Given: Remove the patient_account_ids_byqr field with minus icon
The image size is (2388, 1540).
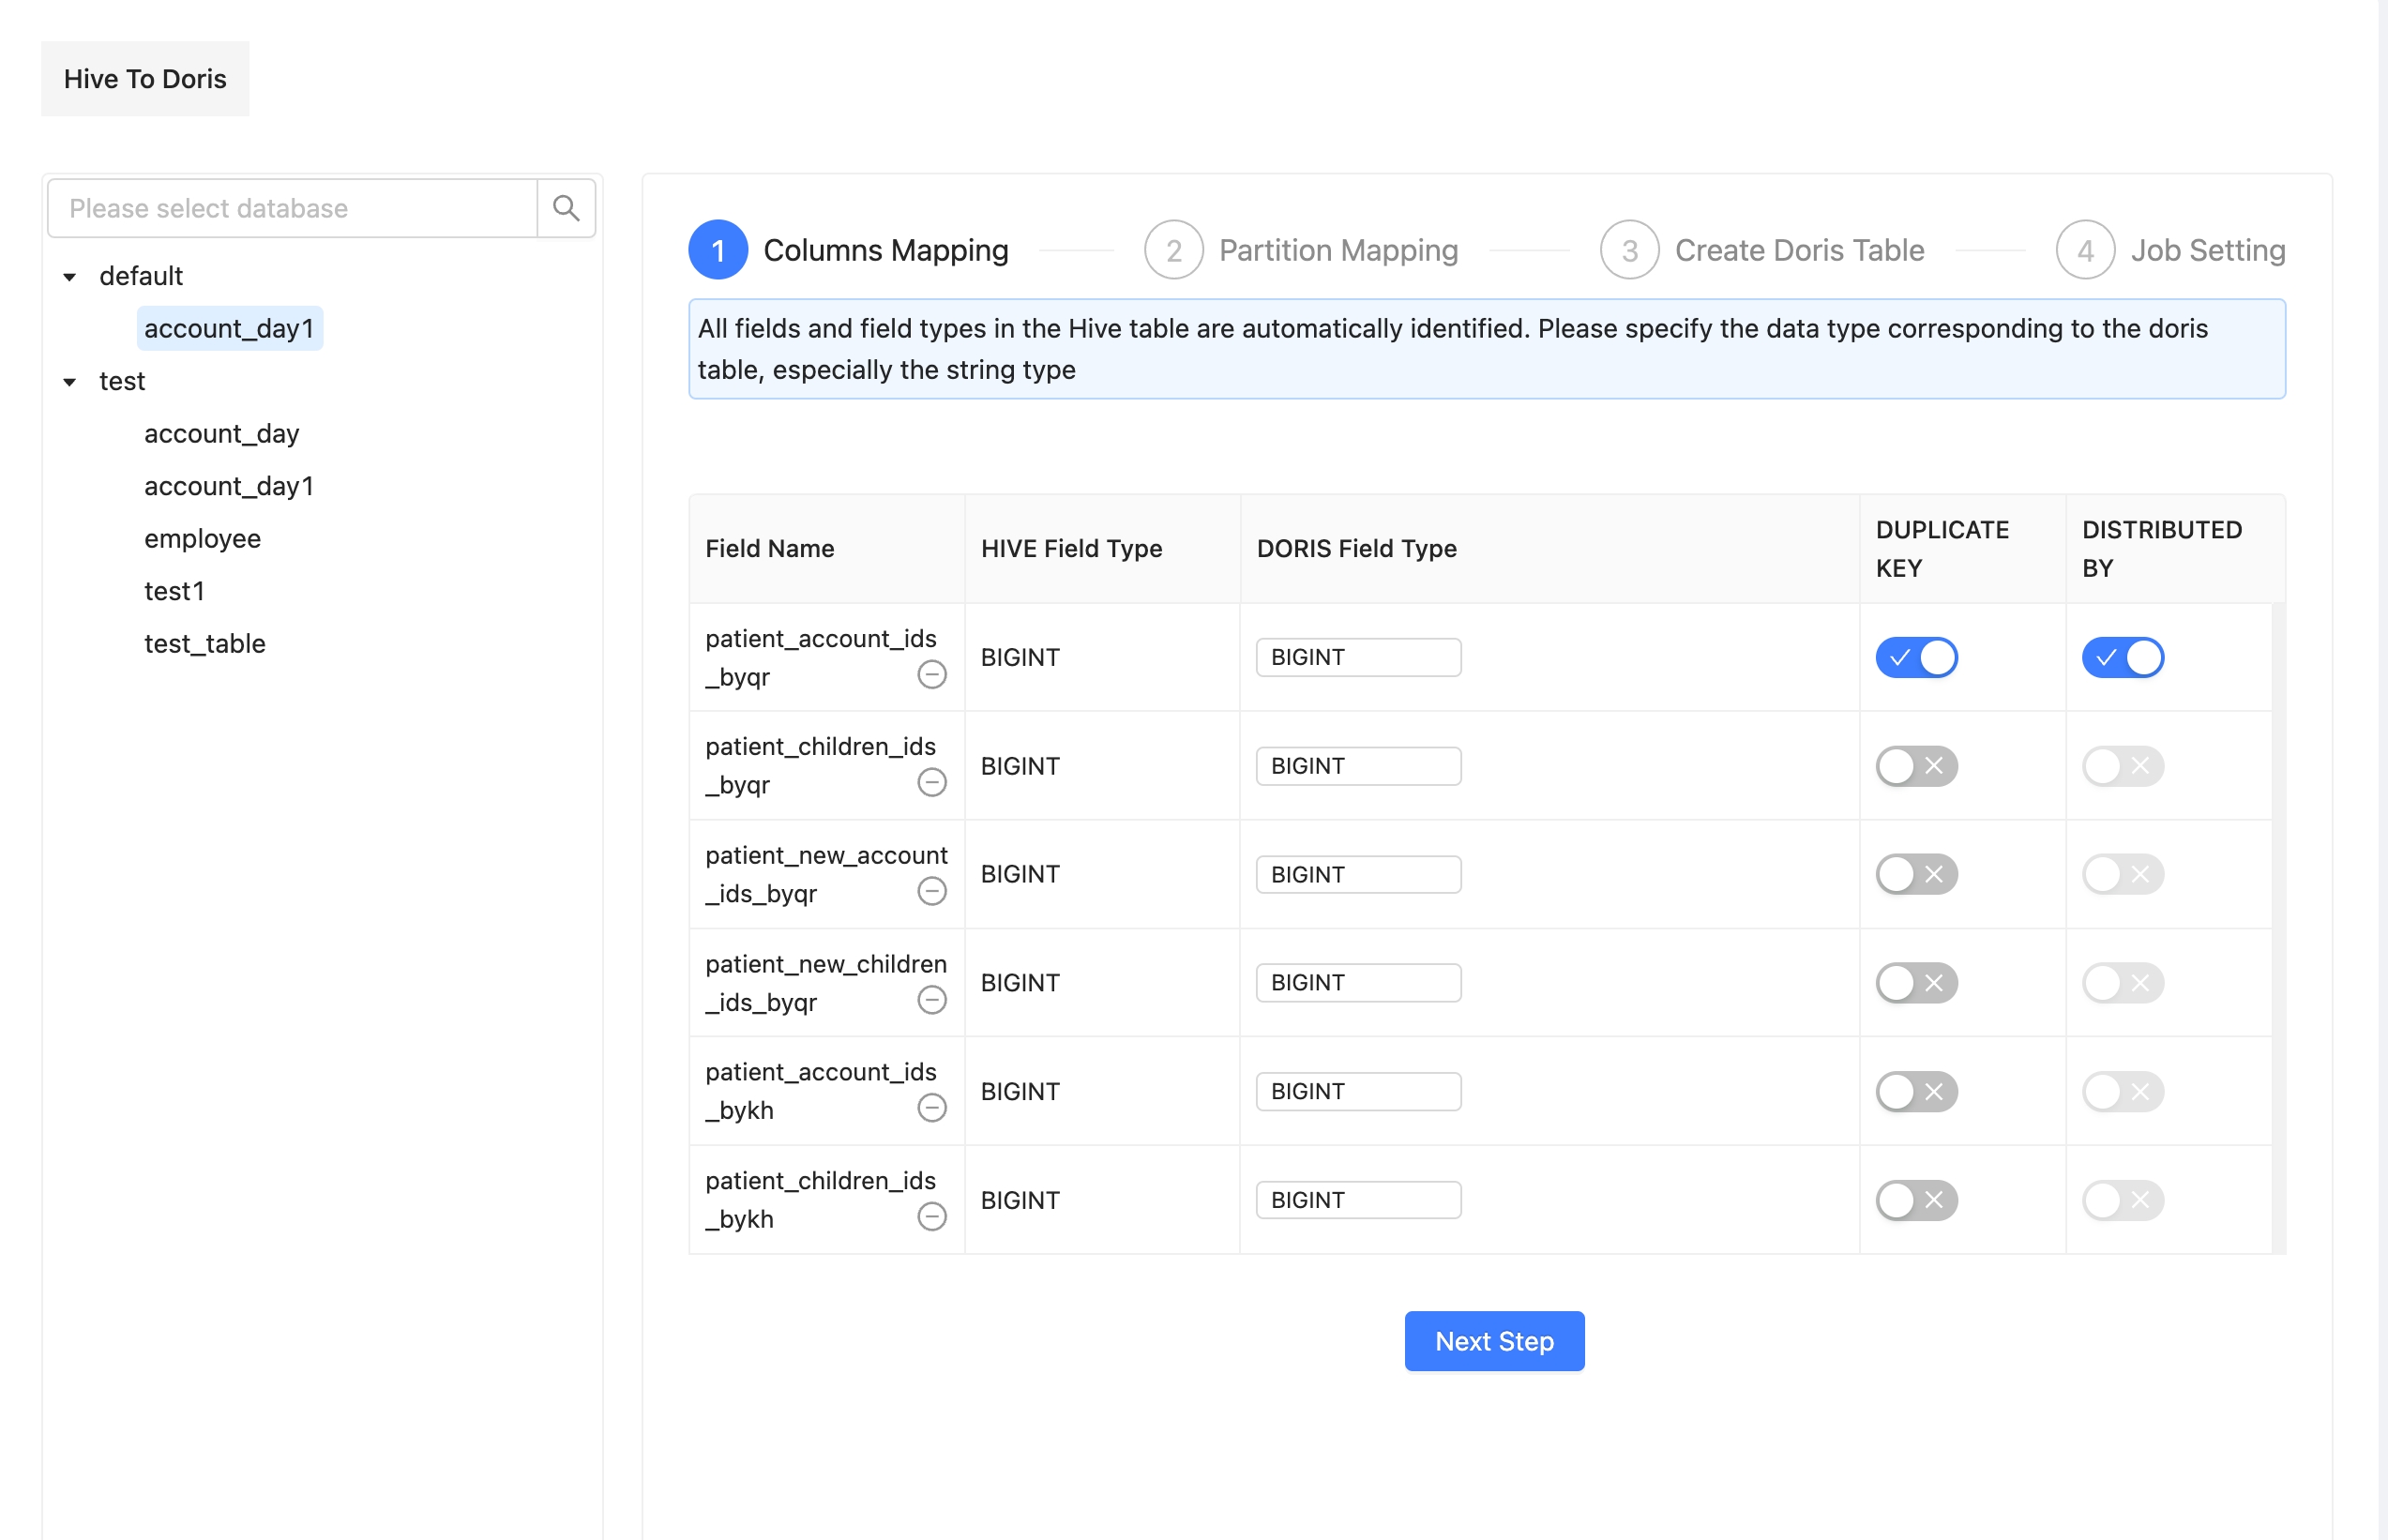Looking at the screenshot, I should pyautogui.click(x=931, y=675).
